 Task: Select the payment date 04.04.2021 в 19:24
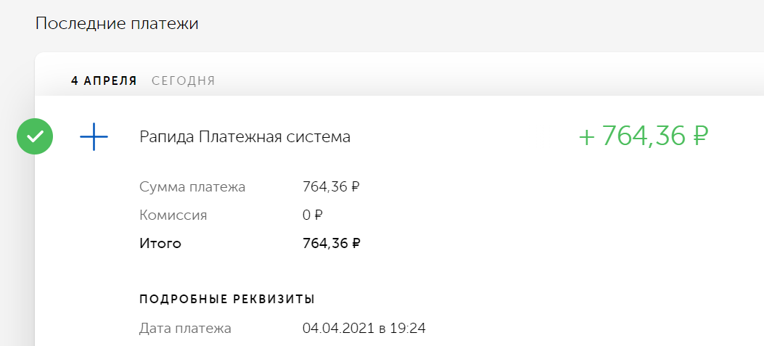[x=364, y=329]
